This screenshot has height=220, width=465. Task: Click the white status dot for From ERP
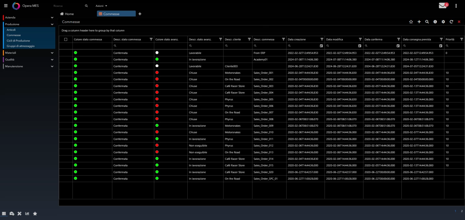point(157,53)
